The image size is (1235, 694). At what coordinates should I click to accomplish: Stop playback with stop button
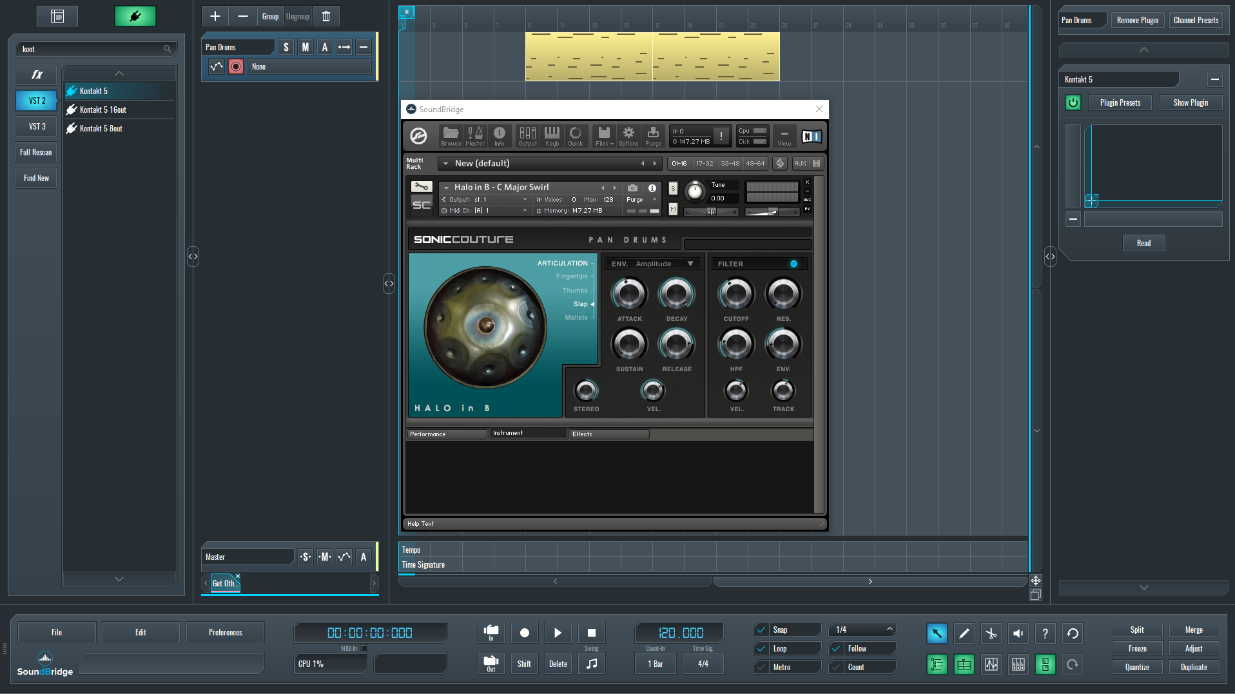pyautogui.click(x=591, y=633)
